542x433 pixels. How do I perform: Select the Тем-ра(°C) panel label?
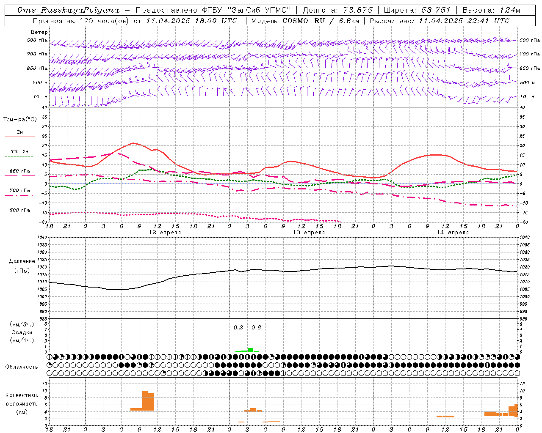pos(20,120)
